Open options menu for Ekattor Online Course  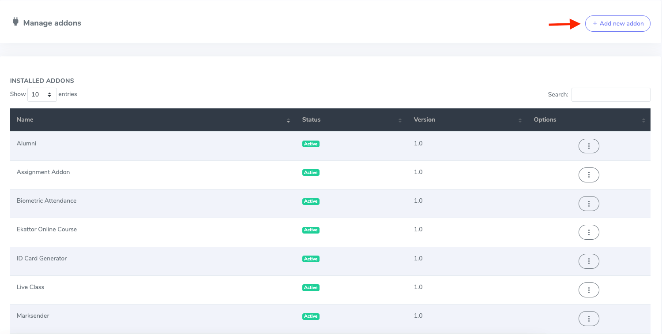pos(588,232)
